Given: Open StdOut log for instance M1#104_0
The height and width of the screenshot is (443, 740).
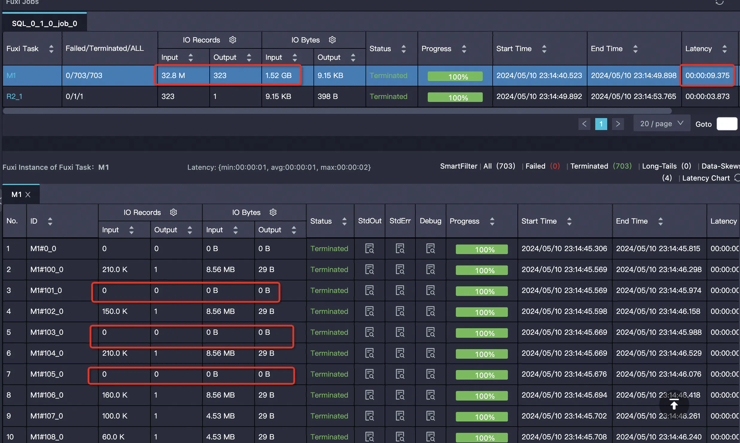Looking at the screenshot, I should pyautogui.click(x=369, y=353).
